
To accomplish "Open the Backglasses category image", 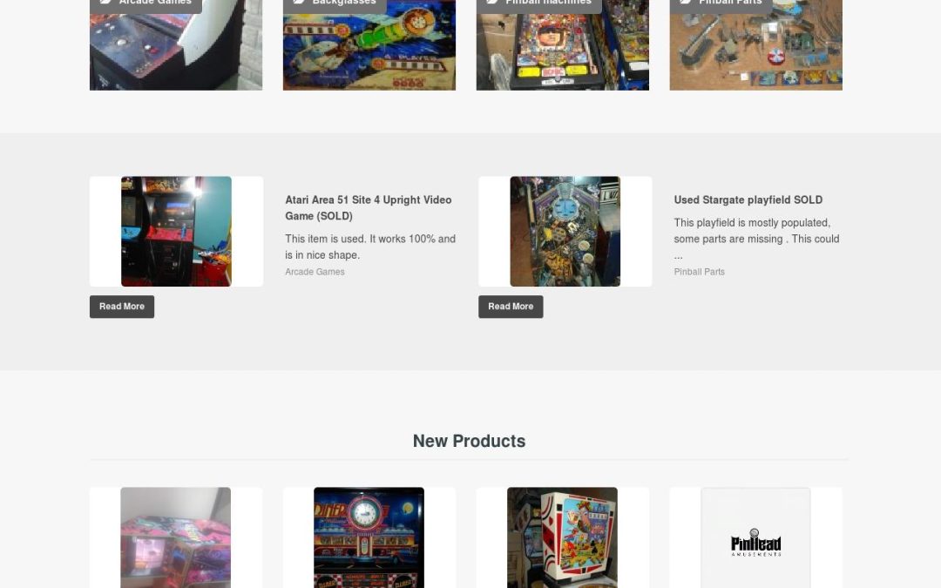I will coord(369,45).
